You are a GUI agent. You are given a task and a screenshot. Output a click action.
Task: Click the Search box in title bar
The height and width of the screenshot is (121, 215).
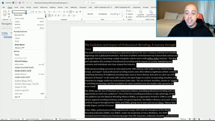[x=112, y=3]
